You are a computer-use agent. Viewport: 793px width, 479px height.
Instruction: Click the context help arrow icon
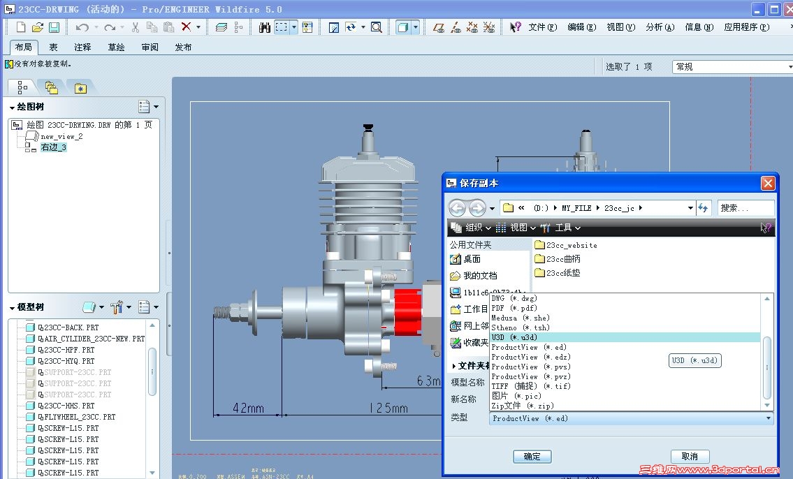[515, 27]
